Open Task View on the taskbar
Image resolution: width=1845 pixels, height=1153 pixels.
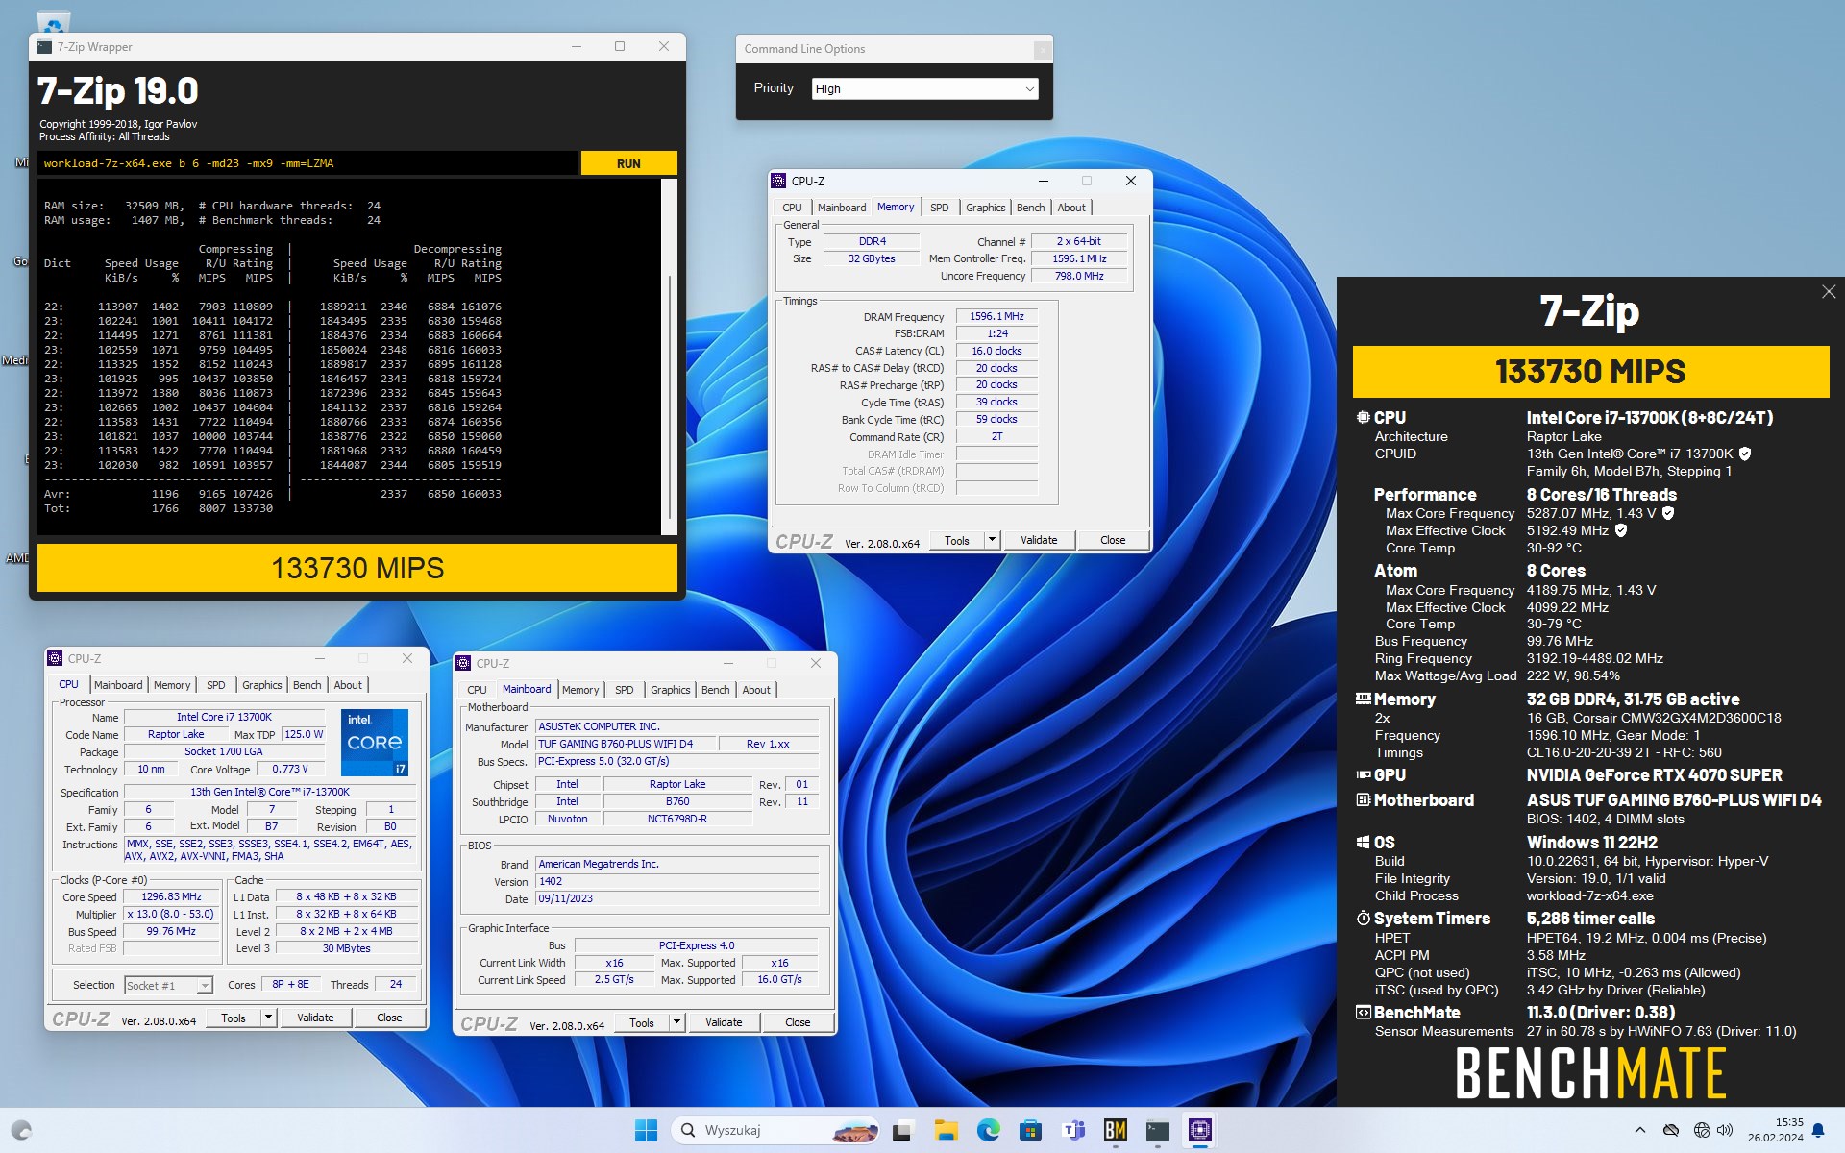pos(901,1130)
